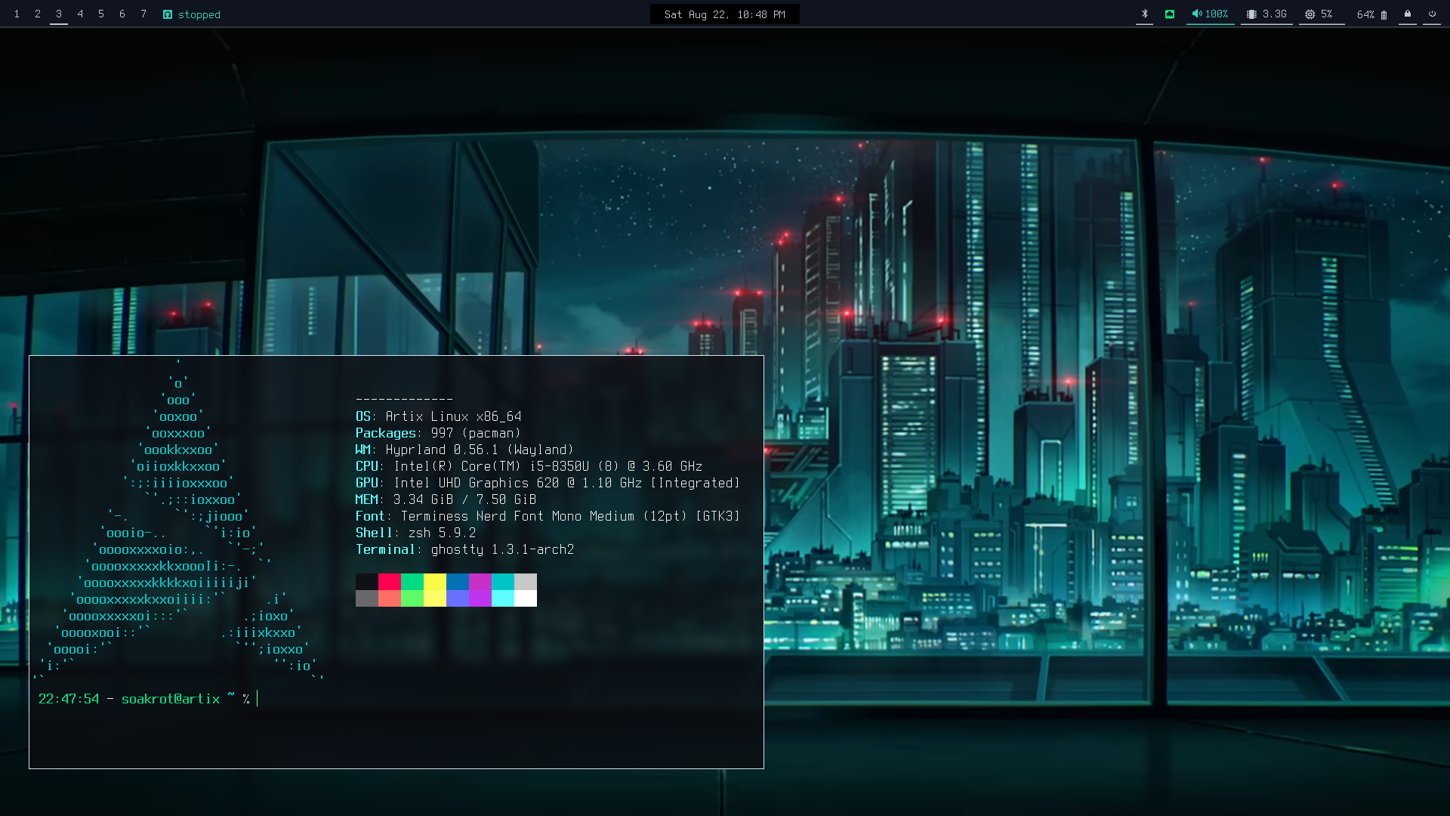Click the memory chip icon beside 3.3G
This screenshot has height=816, width=1450.
click(x=1251, y=14)
